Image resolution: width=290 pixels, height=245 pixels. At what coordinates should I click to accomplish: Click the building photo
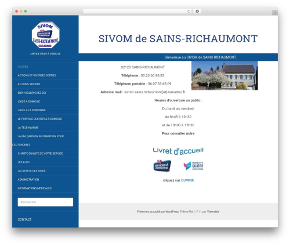pyautogui.click(x=224, y=76)
